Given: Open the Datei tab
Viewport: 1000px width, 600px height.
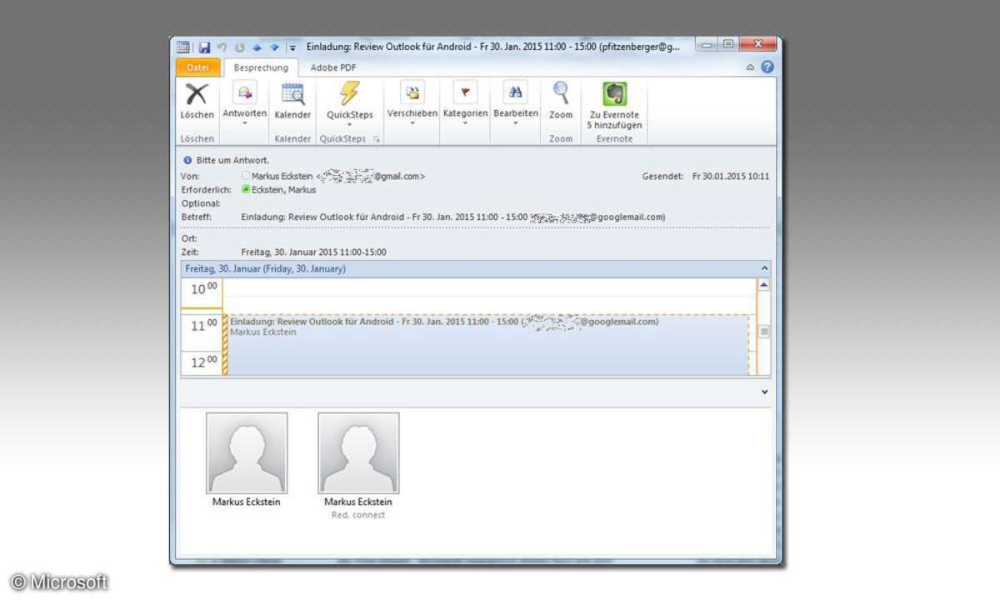Looking at the screenshot, I should point(198,67).
